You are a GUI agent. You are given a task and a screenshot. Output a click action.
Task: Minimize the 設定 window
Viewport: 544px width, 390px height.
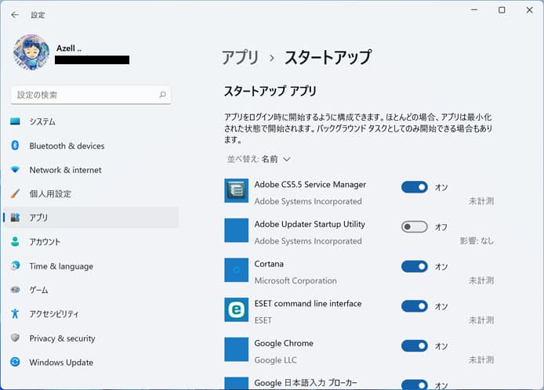[474, 10]
